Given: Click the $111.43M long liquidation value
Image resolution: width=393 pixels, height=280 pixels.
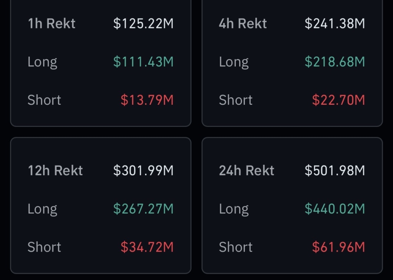Looking at the screenshot, I should click(x=144, y=62).
